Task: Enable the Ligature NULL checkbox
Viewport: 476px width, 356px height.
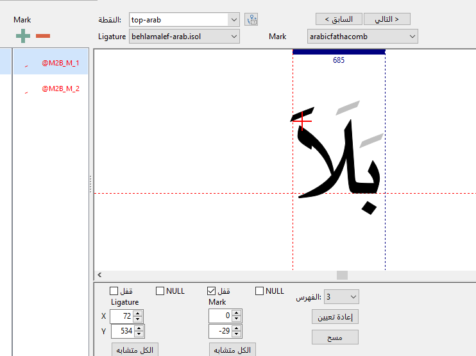Action: pos(160,291)
